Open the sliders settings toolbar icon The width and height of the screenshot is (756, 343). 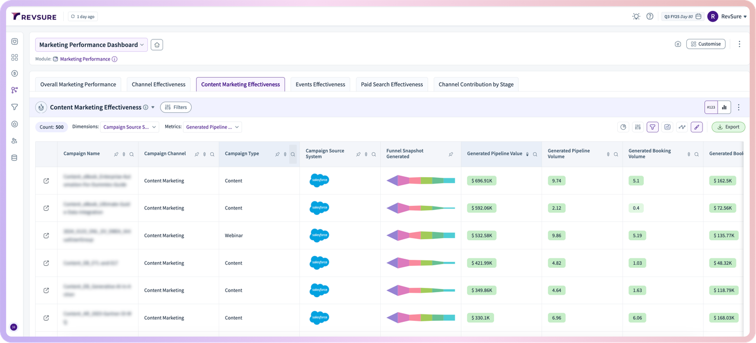click(x=638, y=127)
